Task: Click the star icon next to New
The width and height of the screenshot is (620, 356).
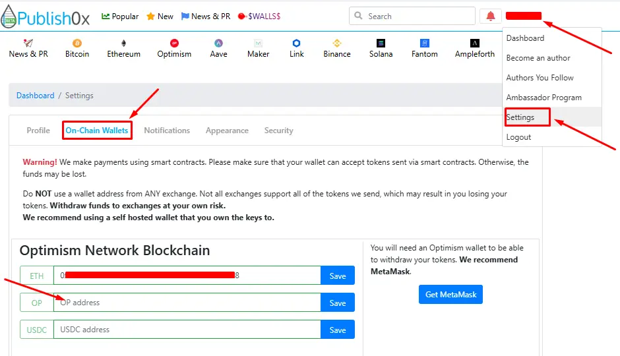Action: 150,16
